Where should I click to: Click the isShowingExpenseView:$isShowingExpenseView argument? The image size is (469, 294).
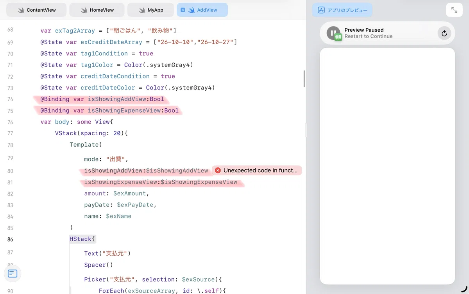pyautogui.click(x=161, y=182)
